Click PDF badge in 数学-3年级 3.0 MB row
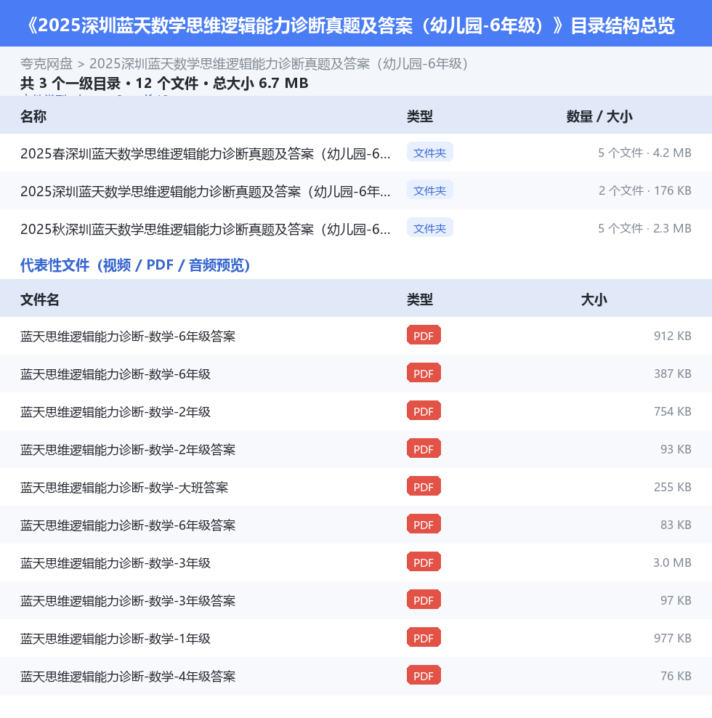Screen dimensions: 712x718 point(424,562)
